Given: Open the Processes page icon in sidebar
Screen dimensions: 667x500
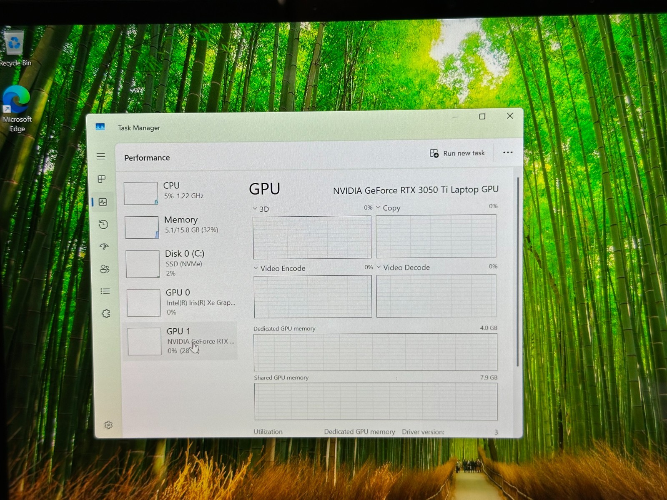Looking at the screenshot, I should (102, 179).
